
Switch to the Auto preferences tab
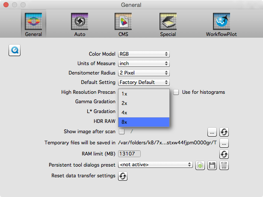coord(80,25)
